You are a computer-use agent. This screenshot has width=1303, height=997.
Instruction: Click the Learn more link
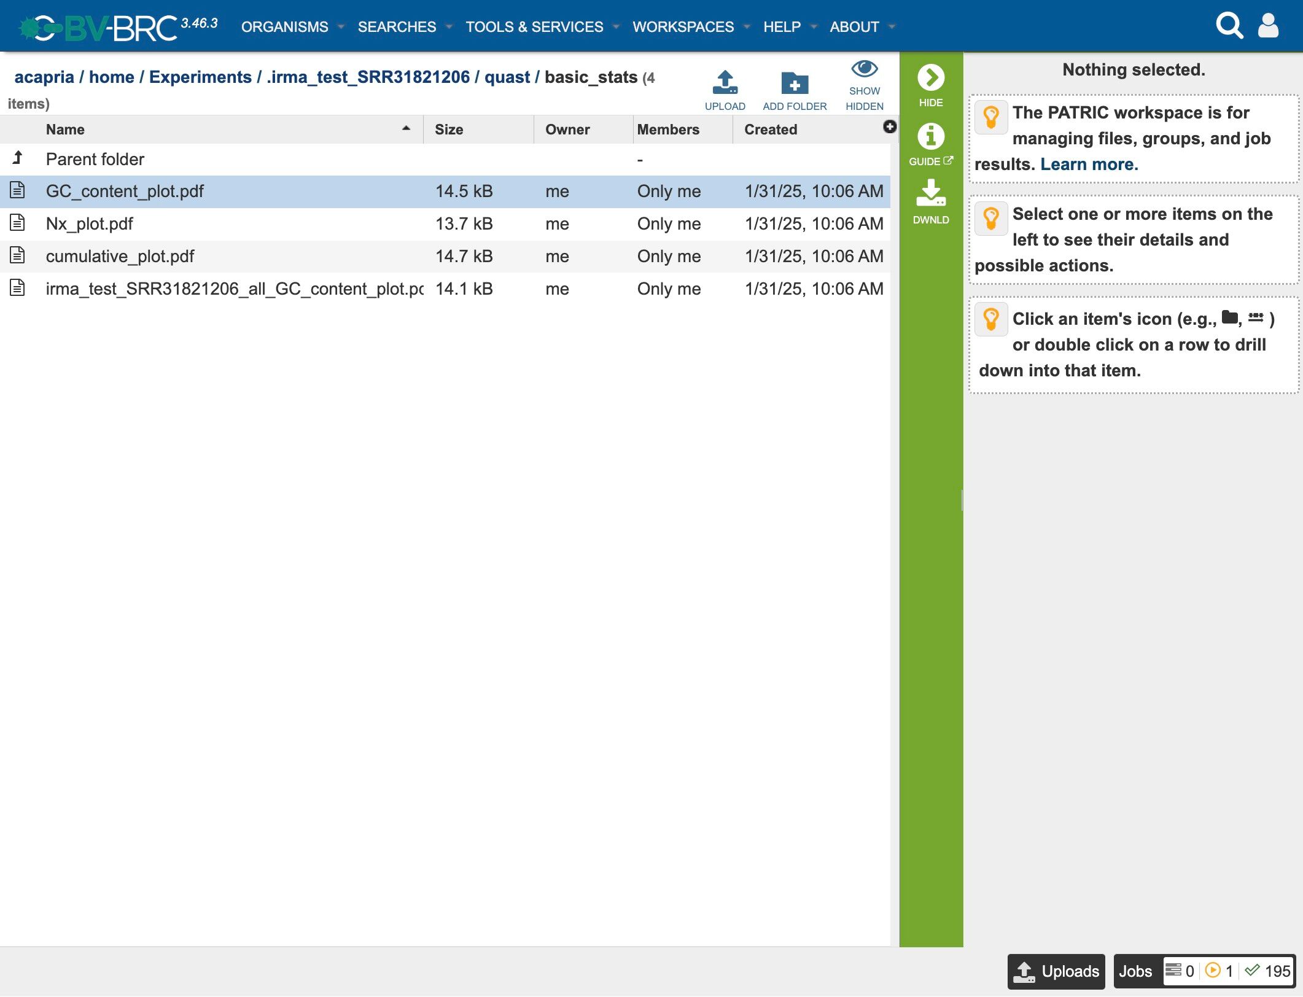point(1089,165)
